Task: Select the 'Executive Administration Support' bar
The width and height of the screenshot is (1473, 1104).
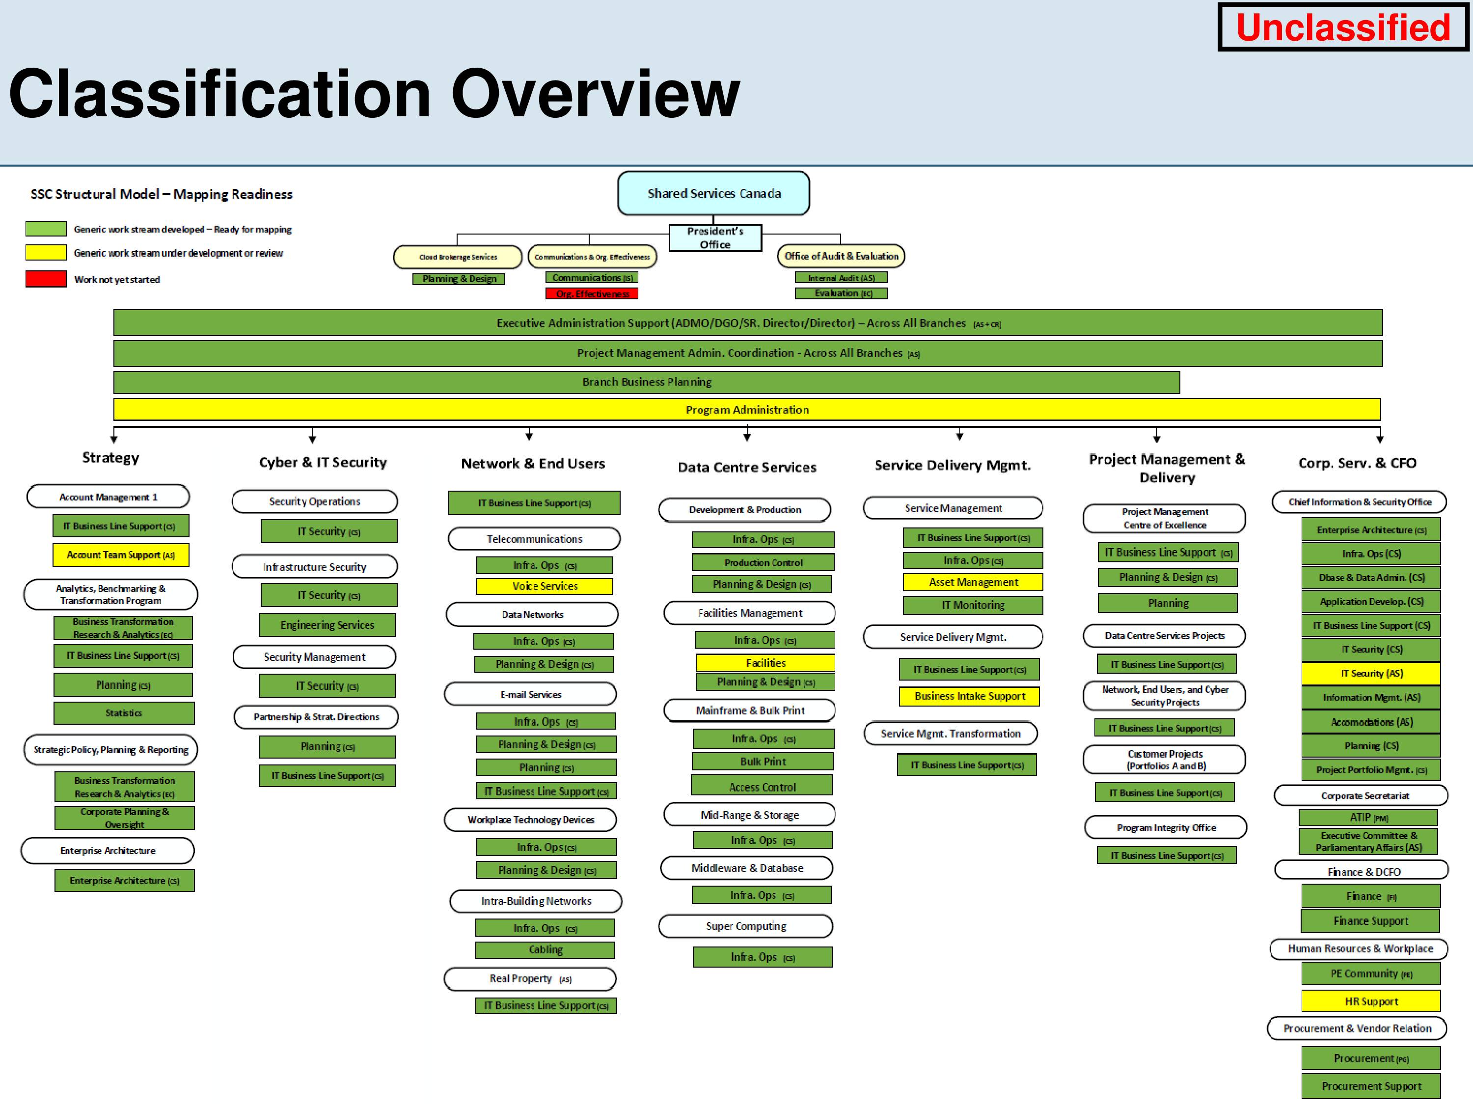Action: pos(748,323)
